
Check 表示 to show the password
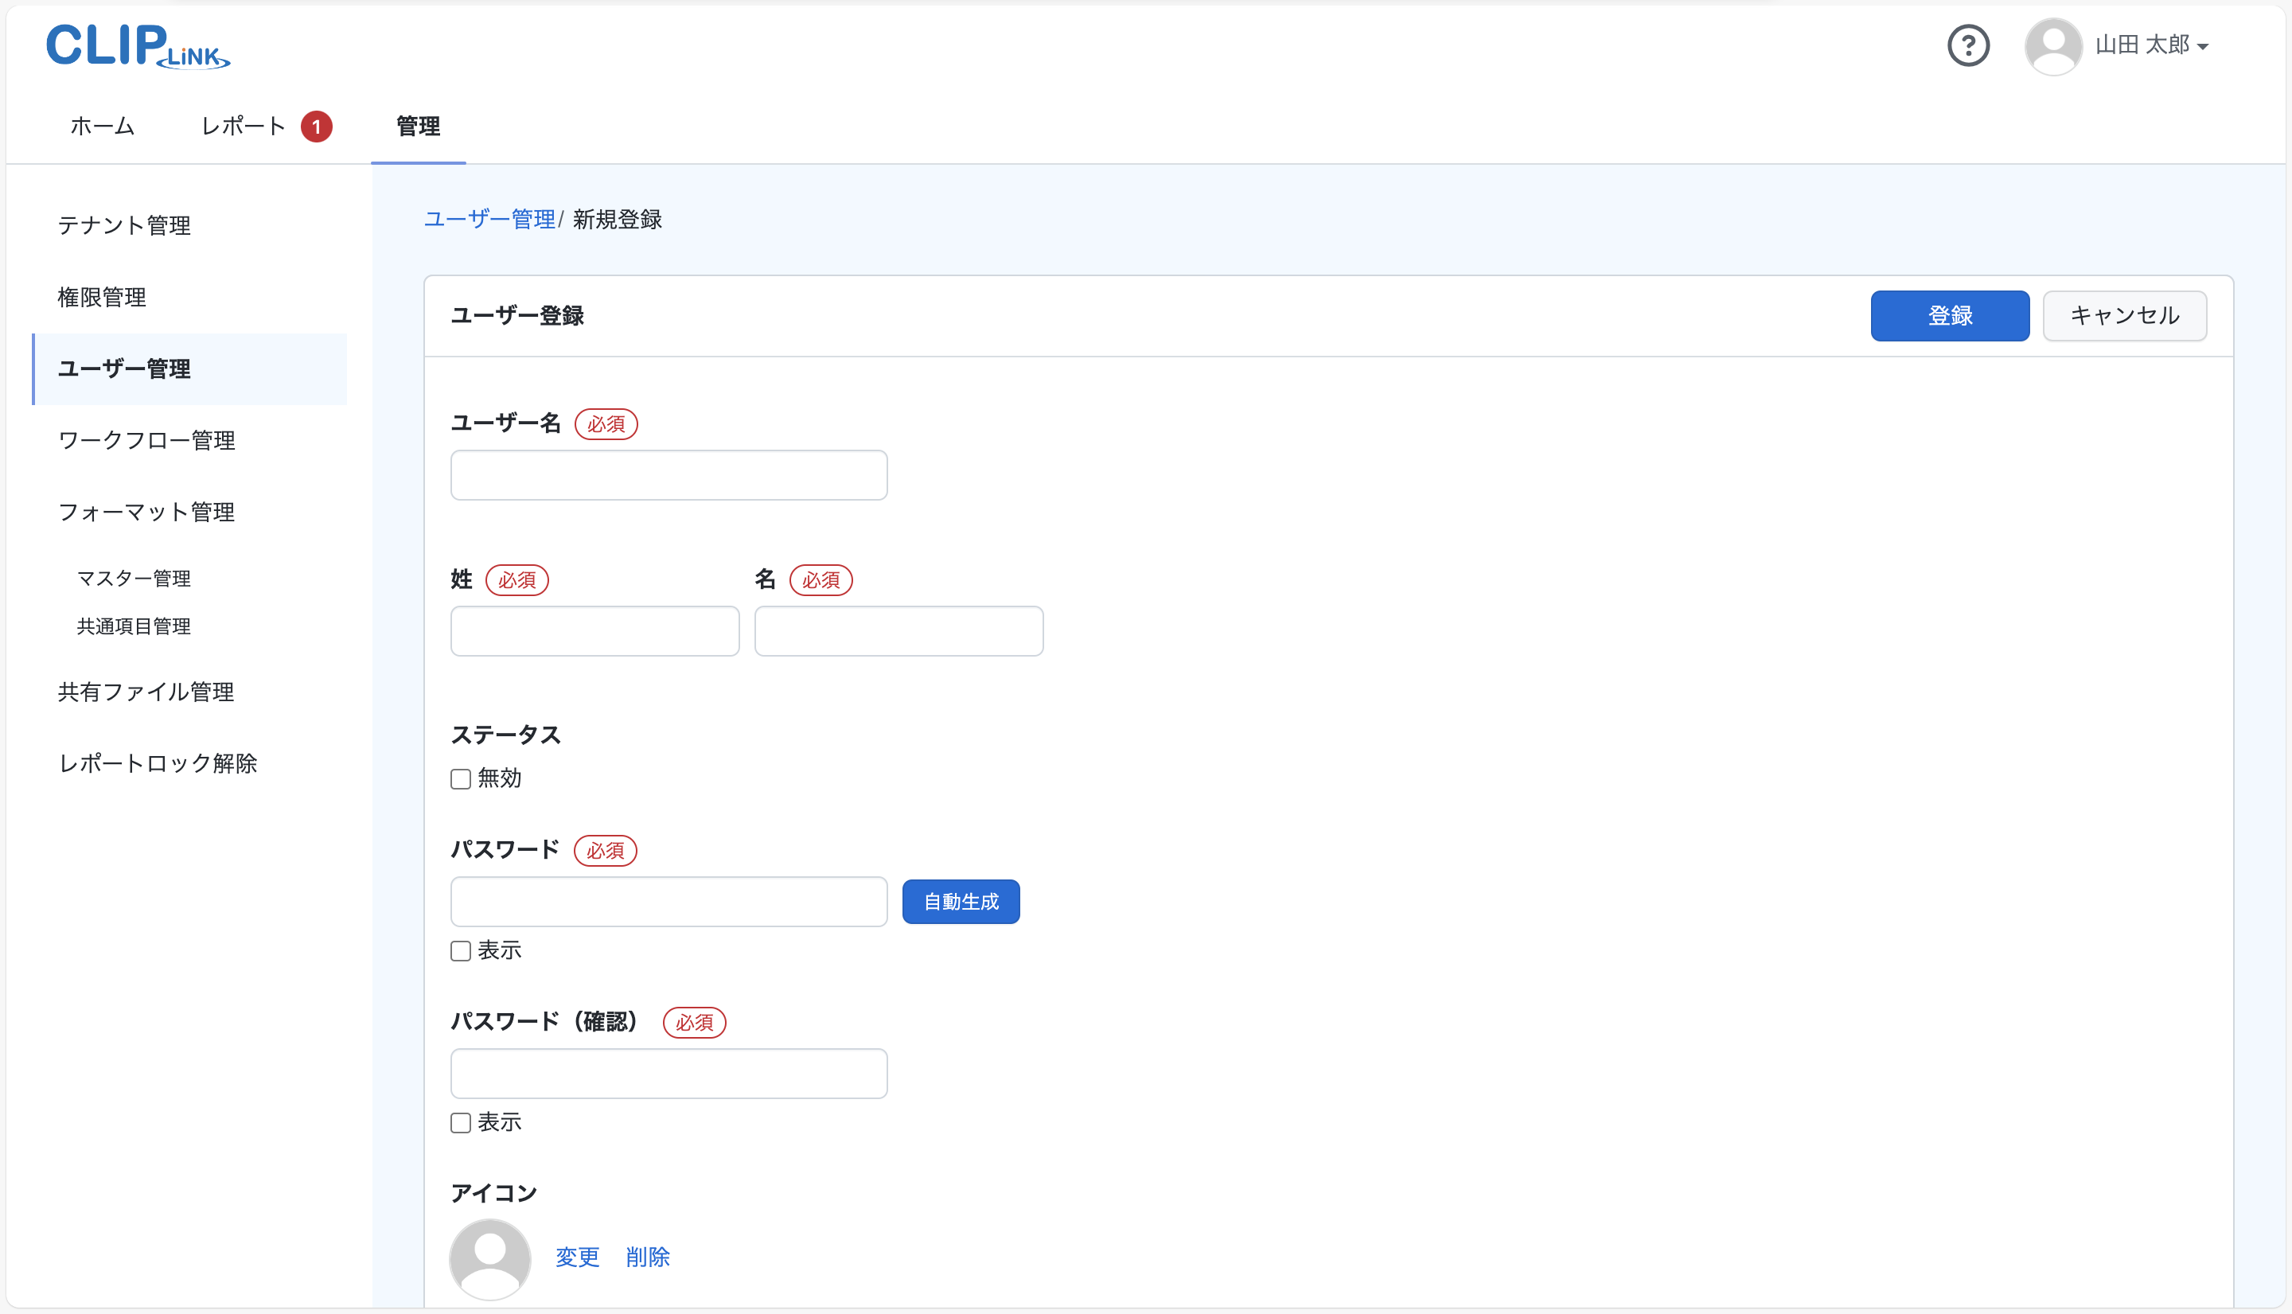coord(460,950)
